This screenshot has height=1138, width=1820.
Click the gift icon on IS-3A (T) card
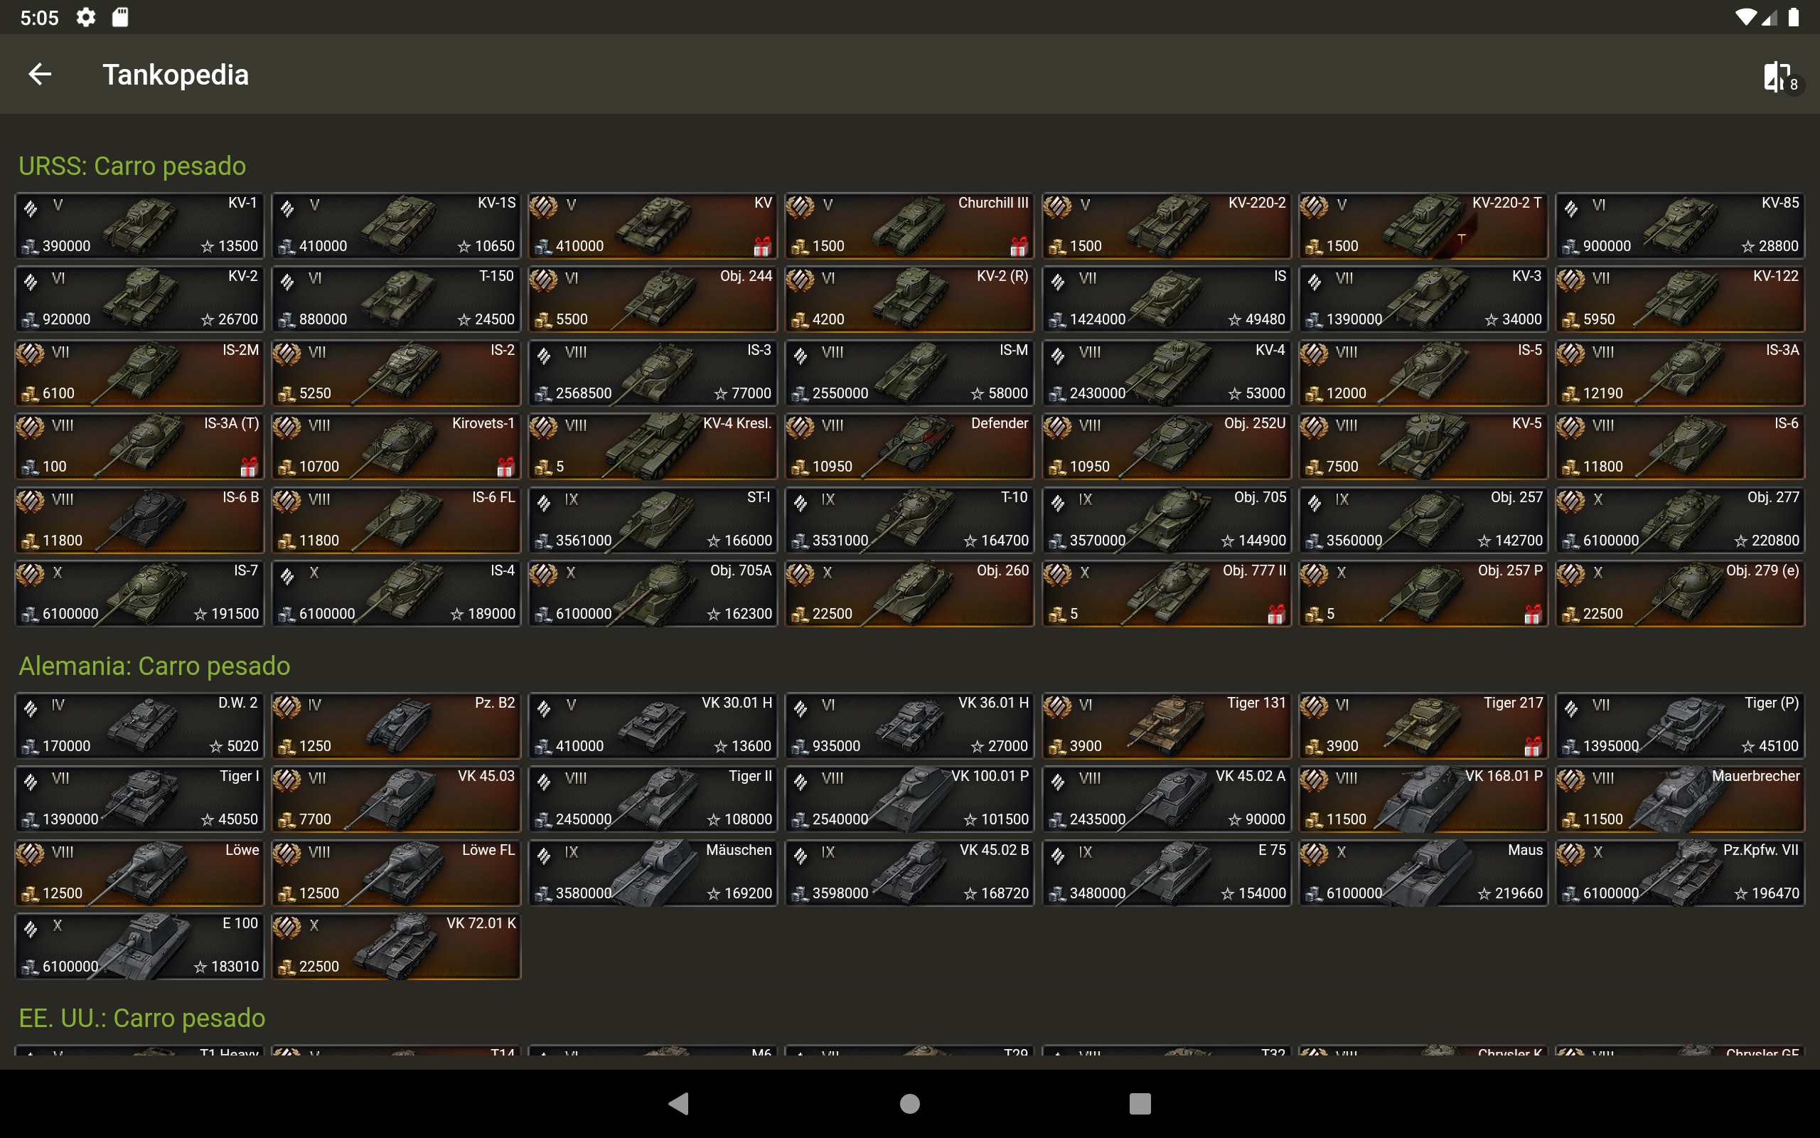click(x=249, y=467)
